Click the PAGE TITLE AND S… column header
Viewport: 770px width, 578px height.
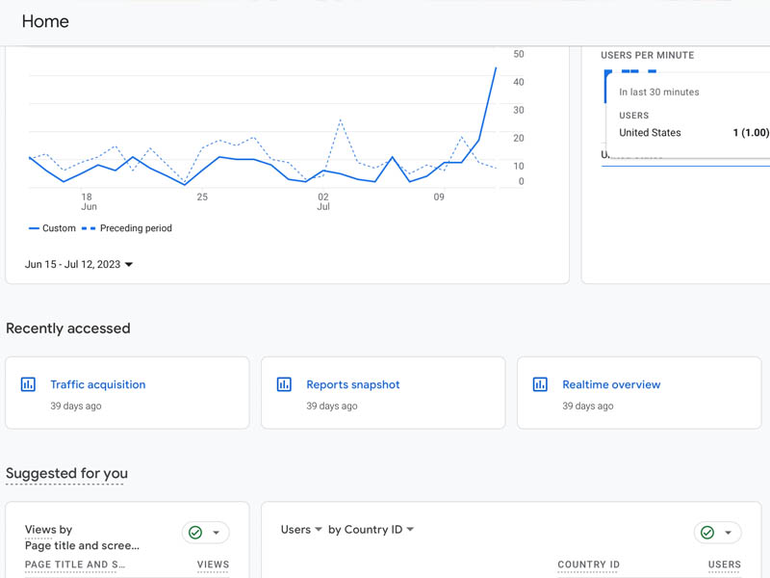[75, 565]
